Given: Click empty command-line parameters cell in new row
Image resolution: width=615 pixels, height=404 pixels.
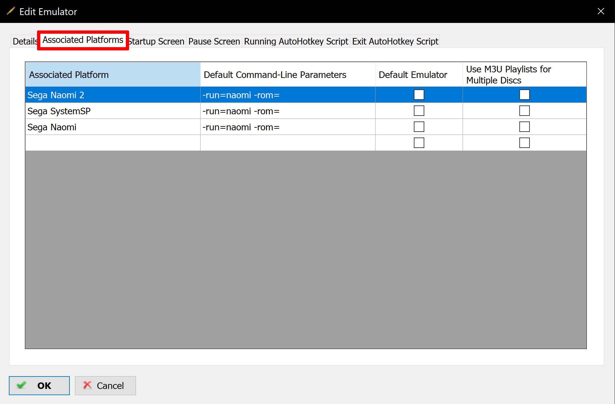Looking at the screenshot, I should click(288, 143).
